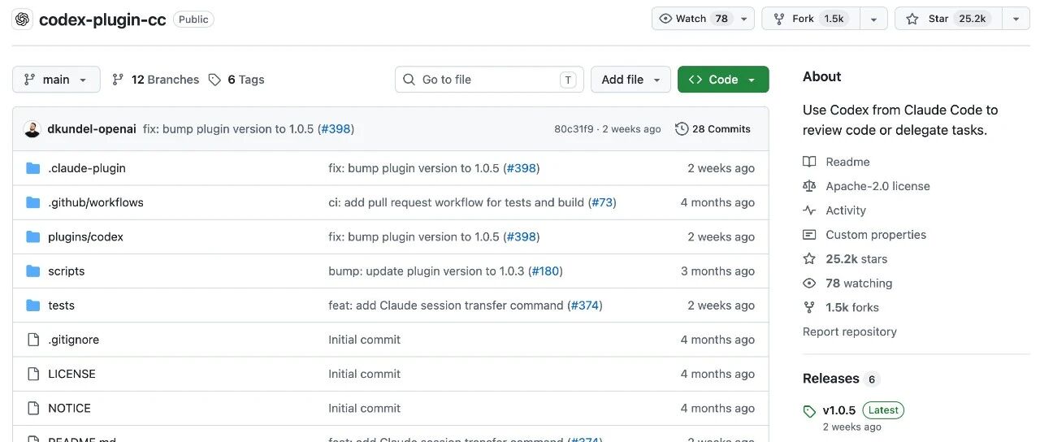Click the tests folder icon
1040x442 pixels.
pos(33,305)
